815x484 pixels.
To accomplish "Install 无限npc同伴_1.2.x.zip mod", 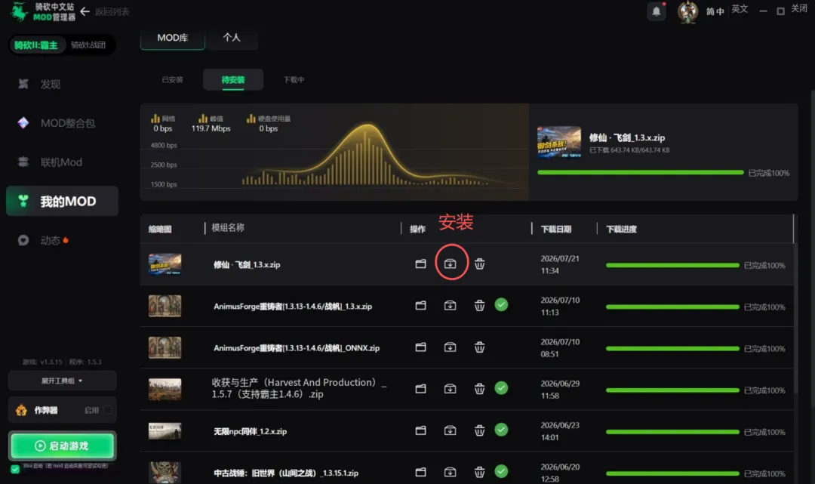I will click(450, 430).
